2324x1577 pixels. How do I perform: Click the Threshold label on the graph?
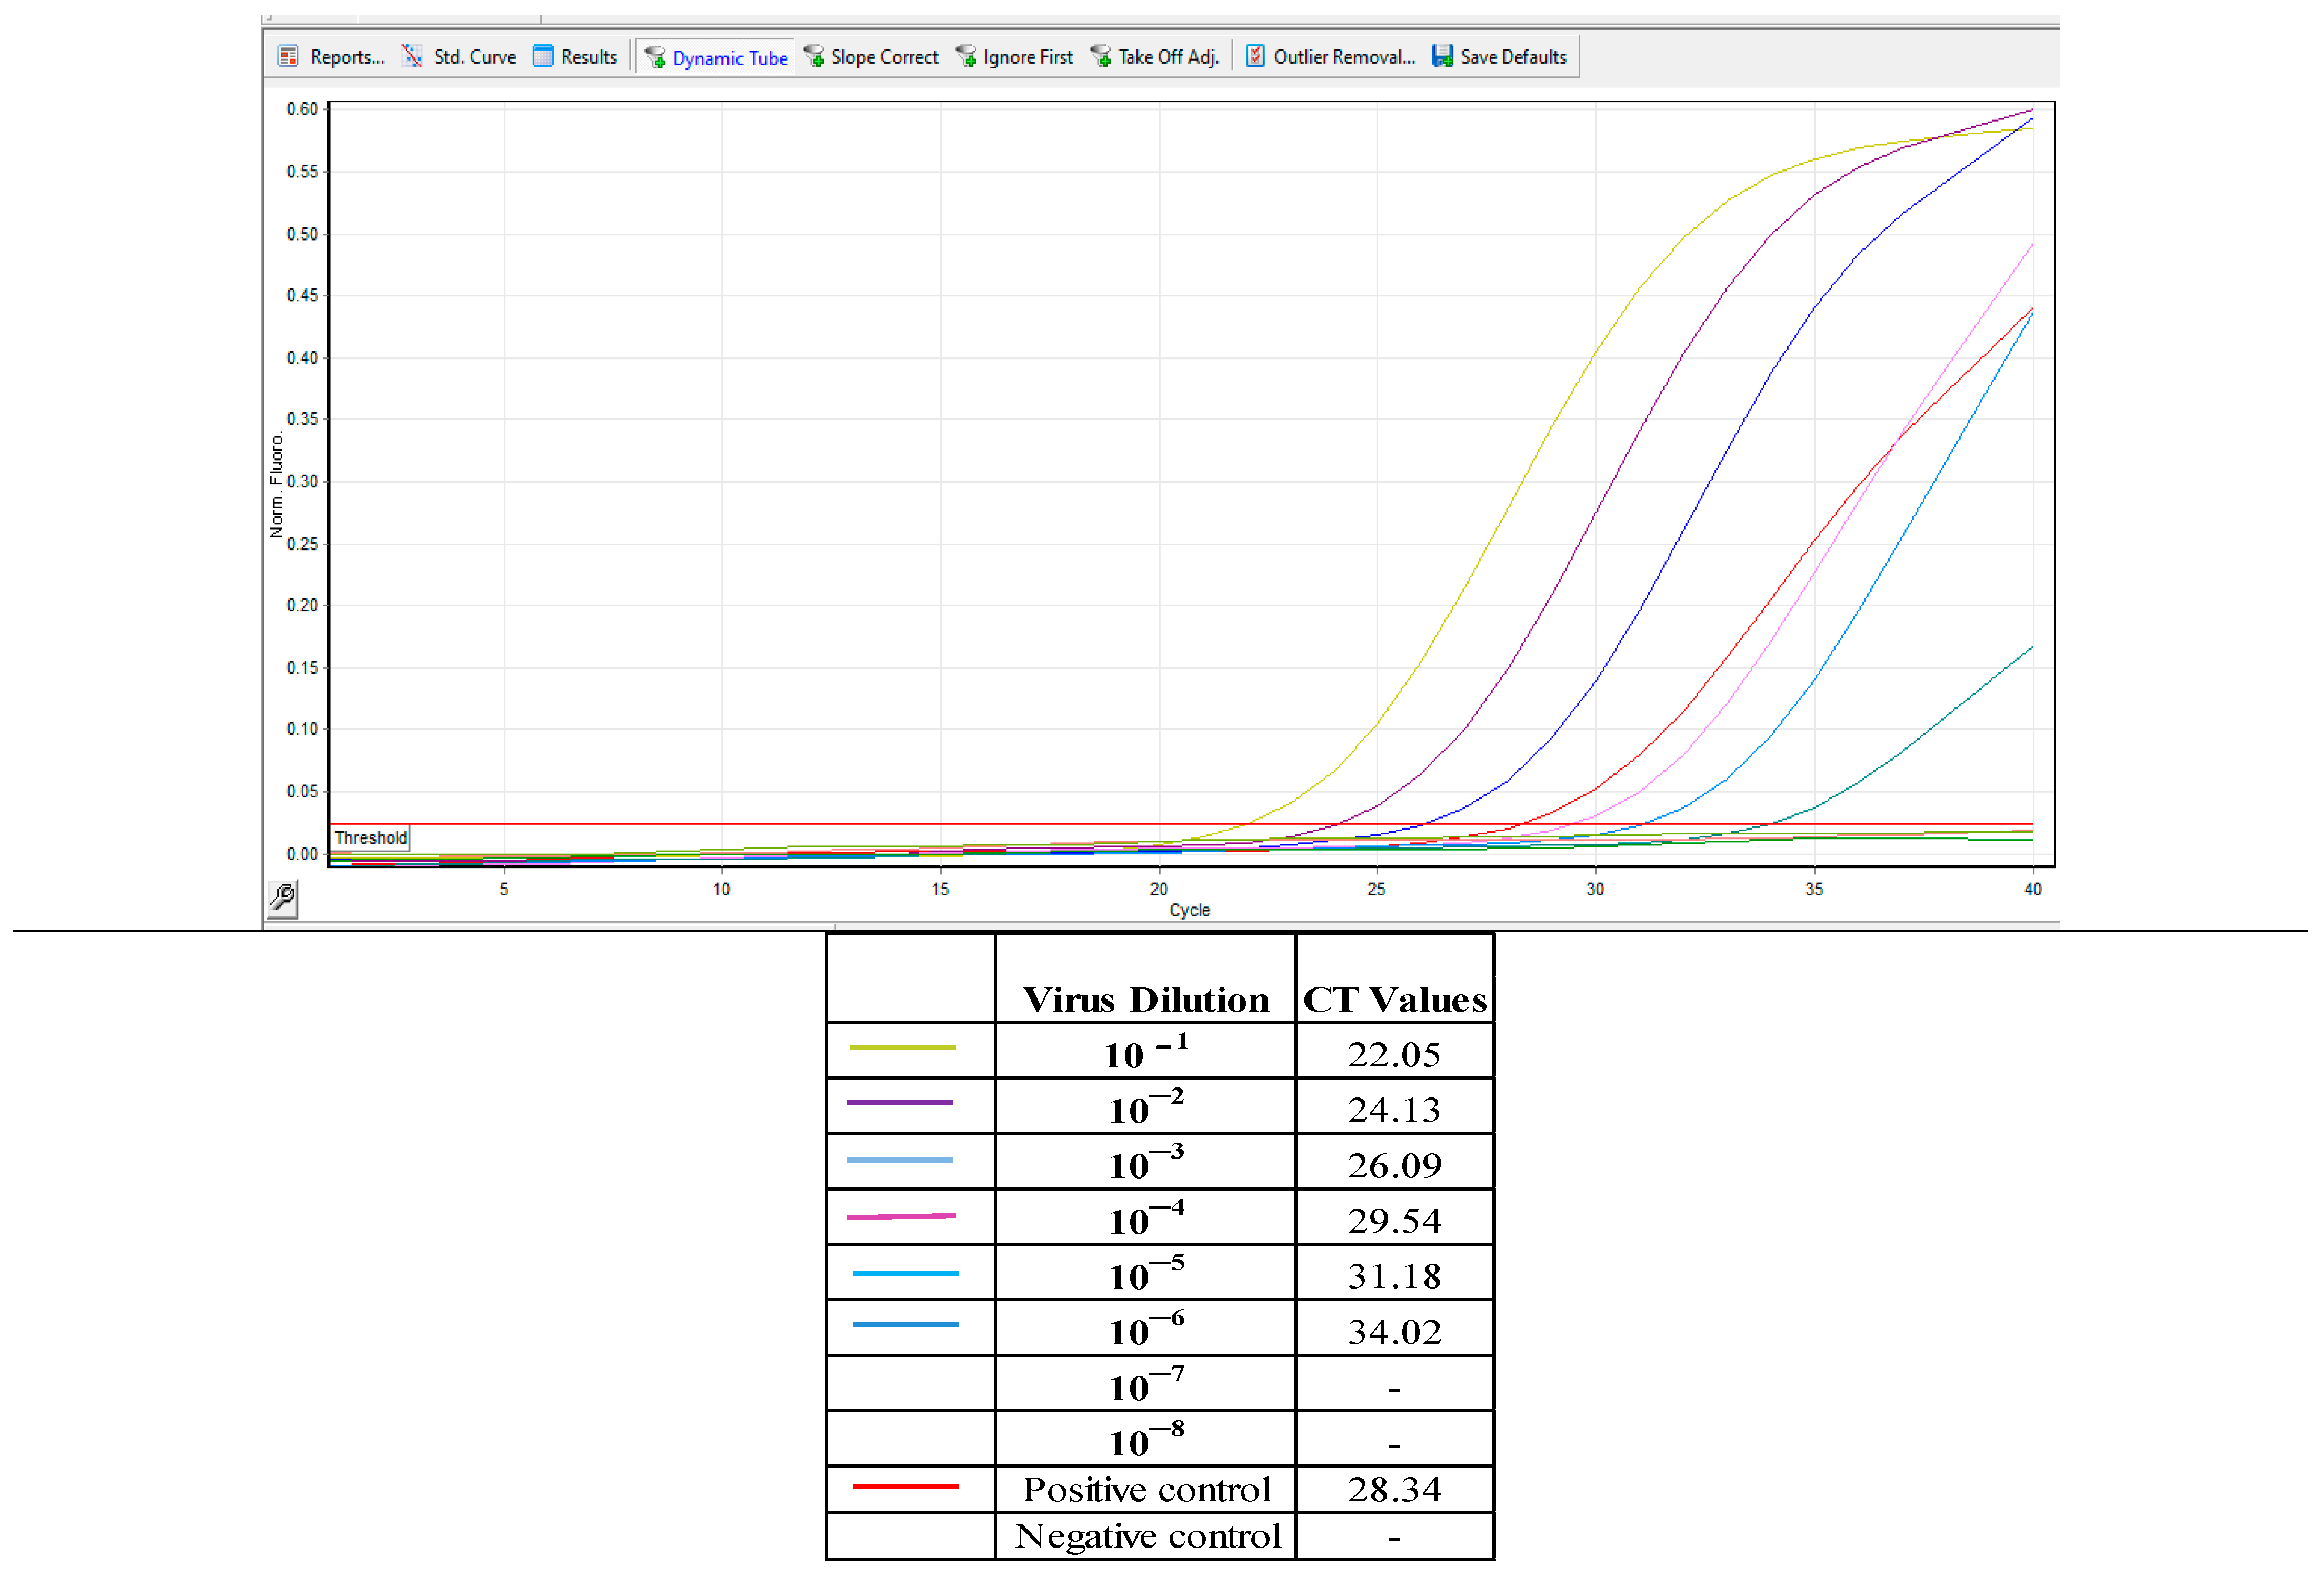[x=370, y=837]
